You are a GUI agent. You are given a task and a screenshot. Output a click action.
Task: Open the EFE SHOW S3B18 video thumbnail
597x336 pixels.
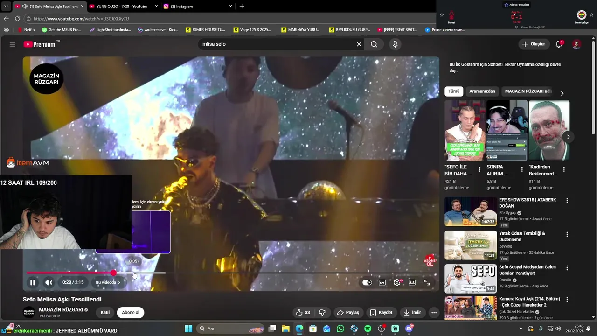pos(471,211)
